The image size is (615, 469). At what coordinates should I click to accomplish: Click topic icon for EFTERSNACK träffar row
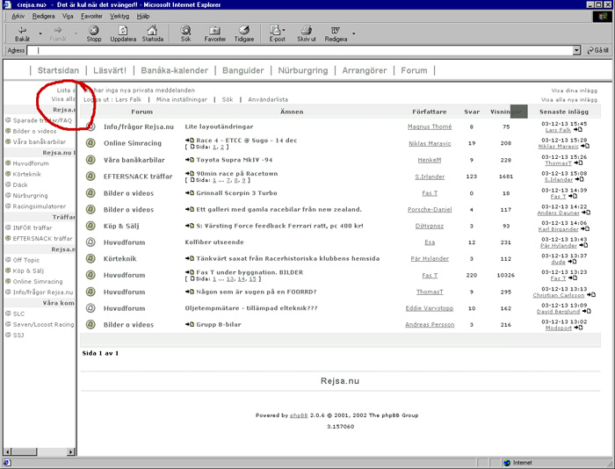coord(90,176)
